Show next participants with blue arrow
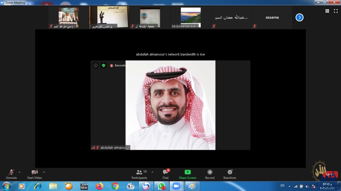This screenshot has width=341, height=191. click(299, 18)
